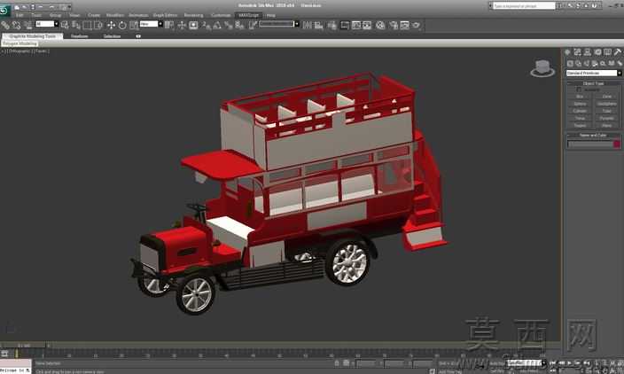Open the Modifiers menu
This screenshot has width=624, height=374.
pos(114,15)
